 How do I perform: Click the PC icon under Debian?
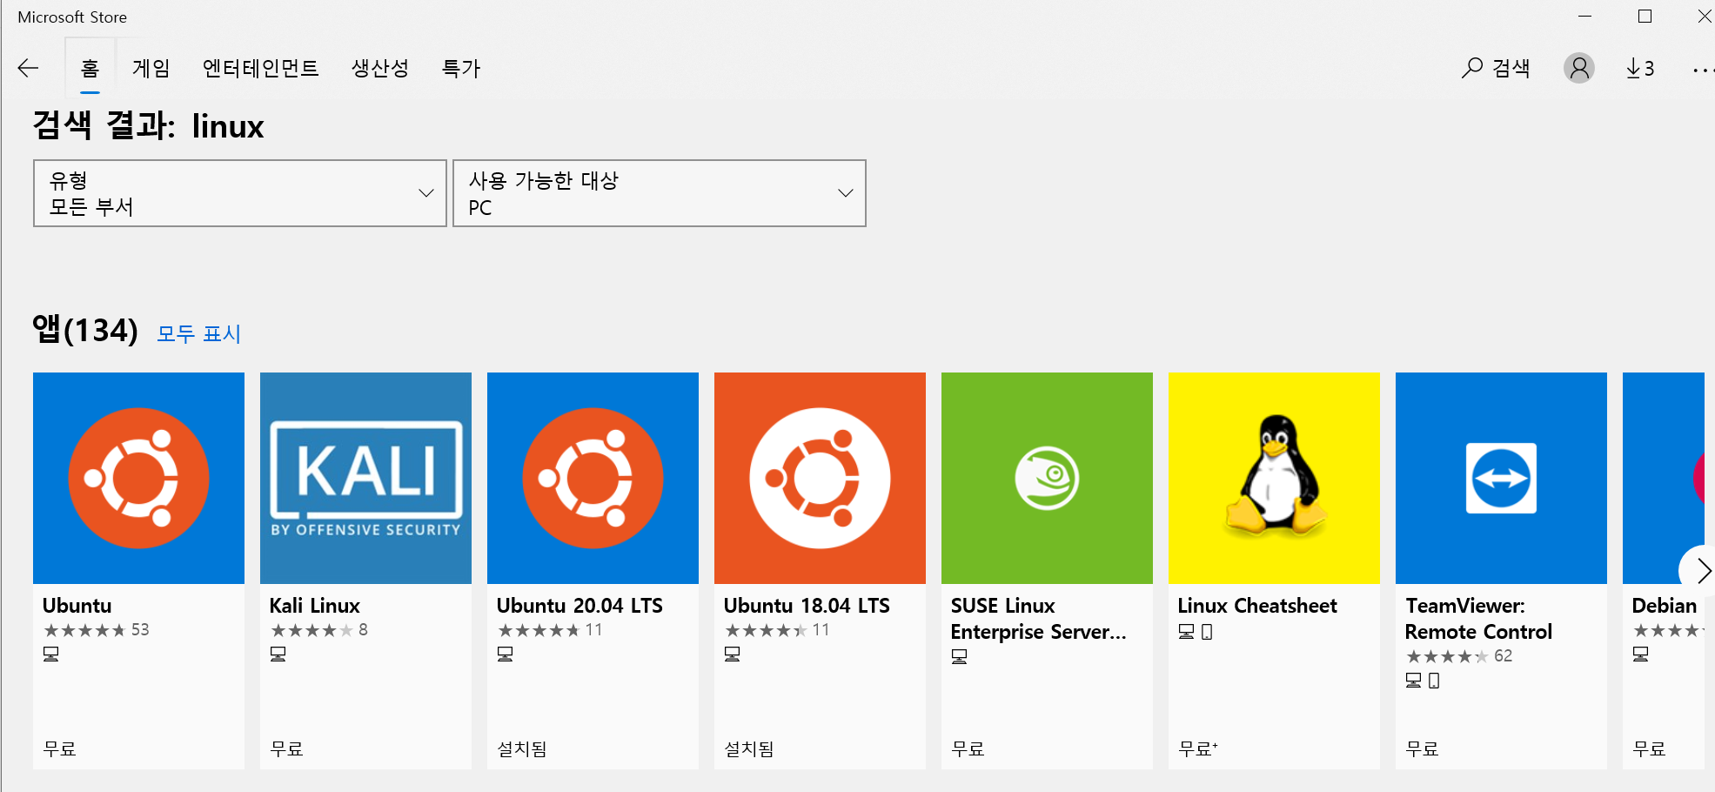click(x=1641, y=654)
